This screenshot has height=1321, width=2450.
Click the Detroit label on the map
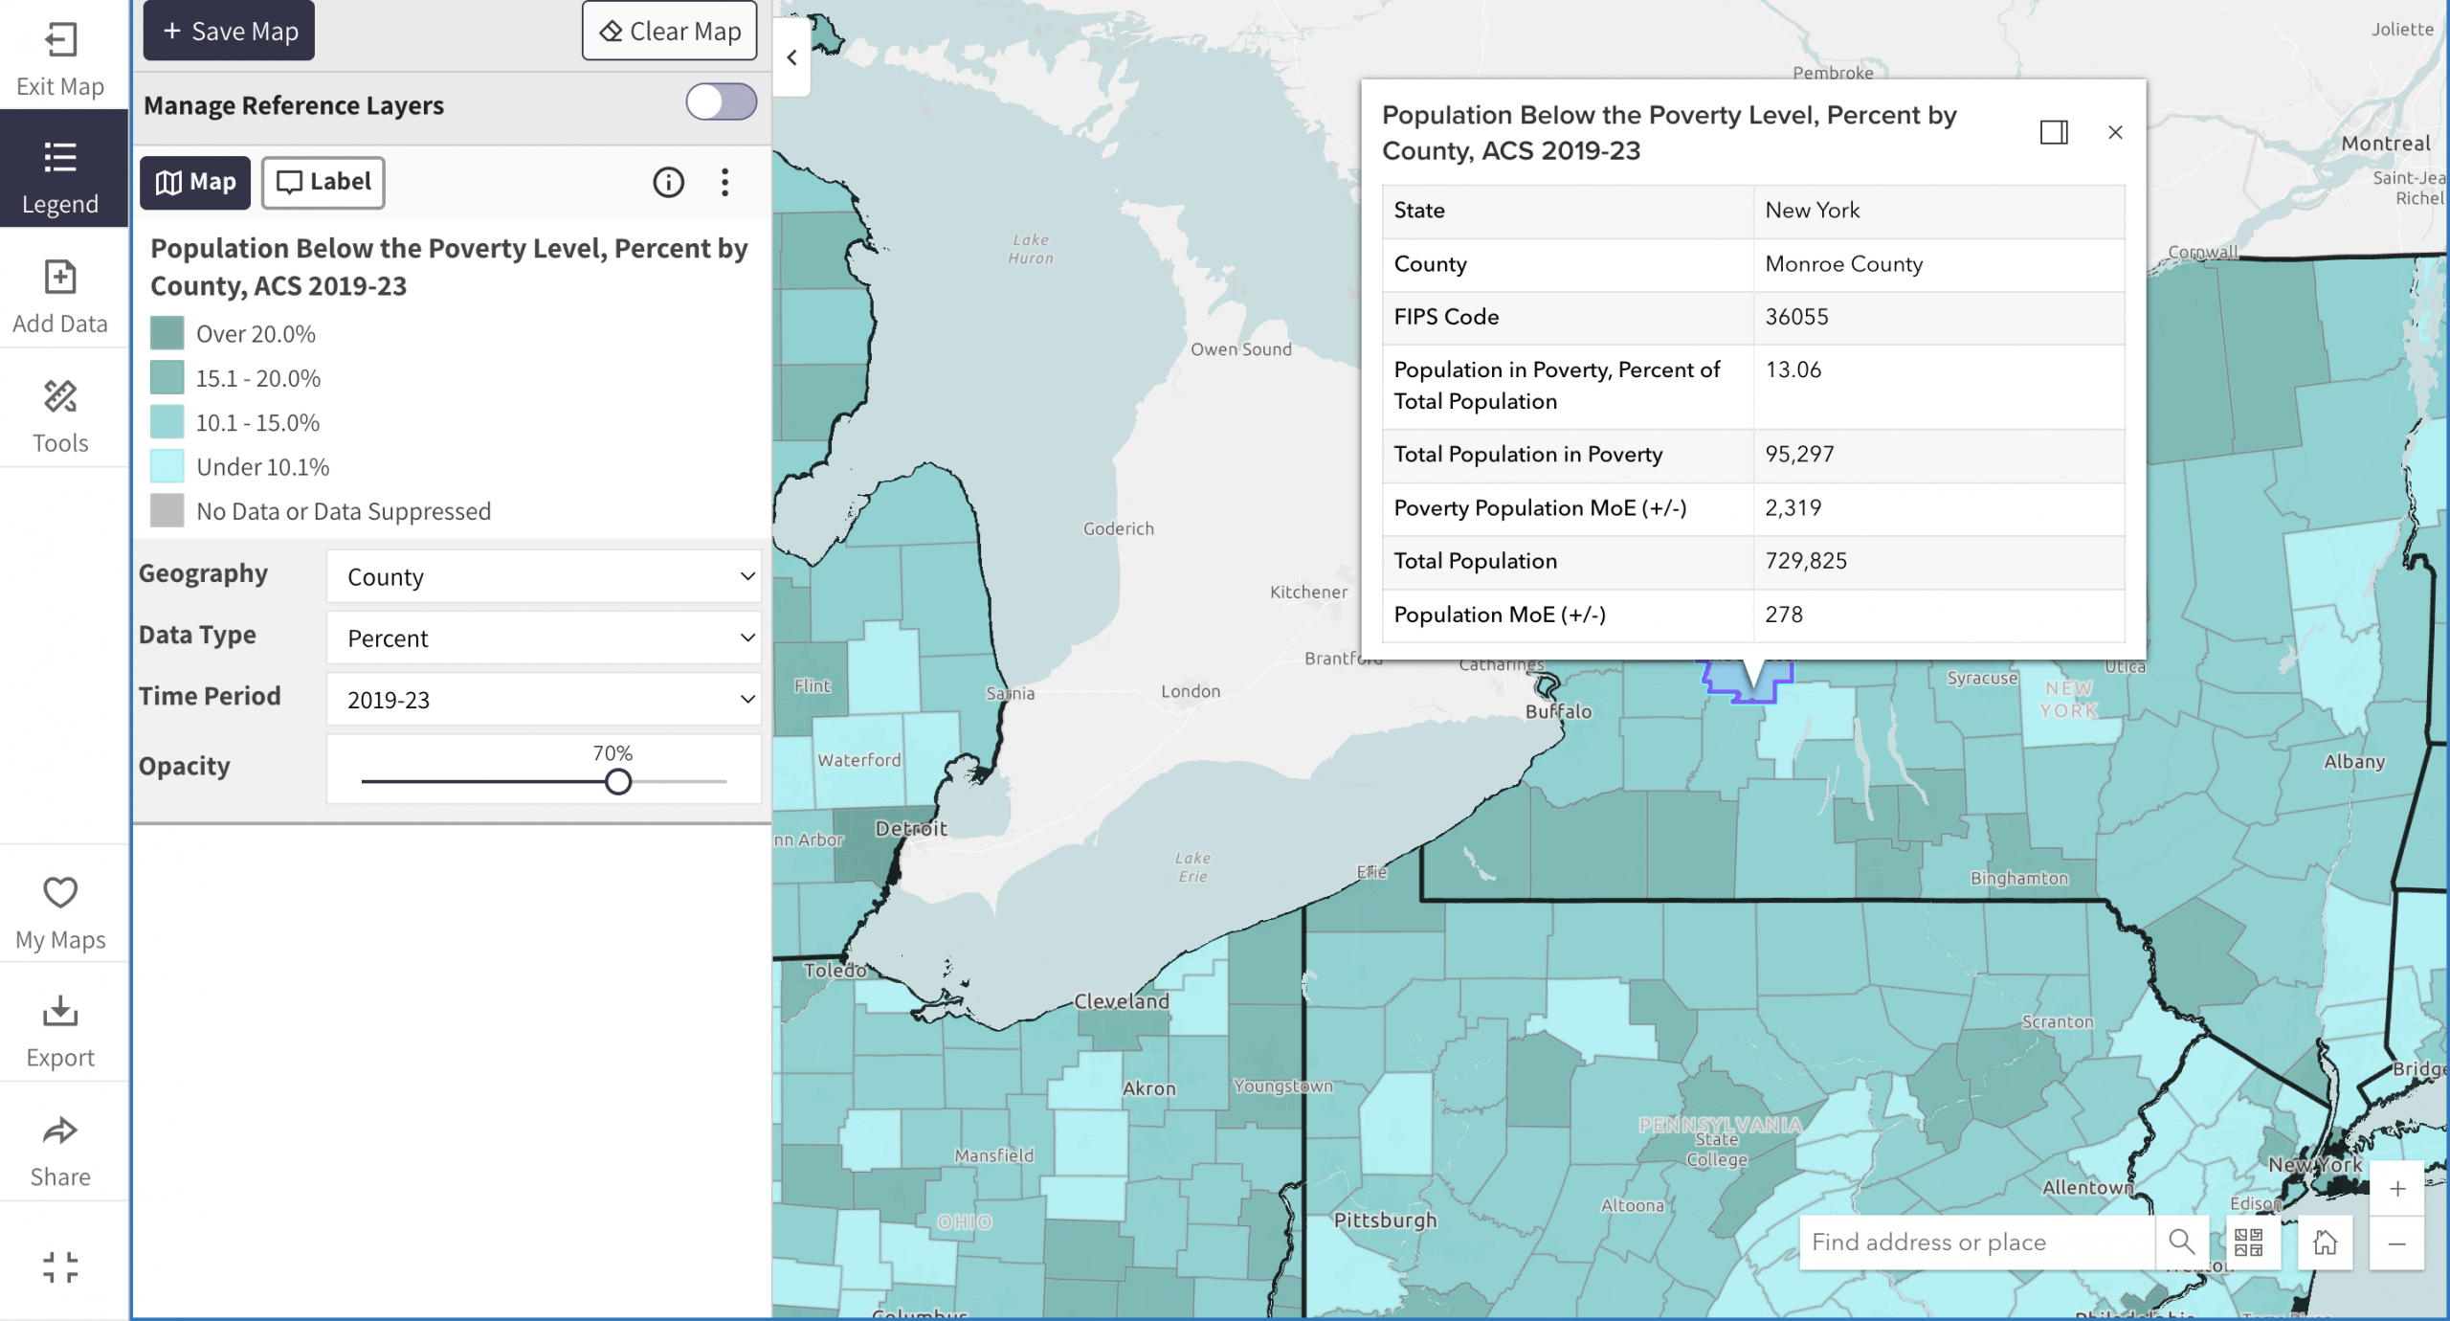pyautogui.click(x=911, y=829)
